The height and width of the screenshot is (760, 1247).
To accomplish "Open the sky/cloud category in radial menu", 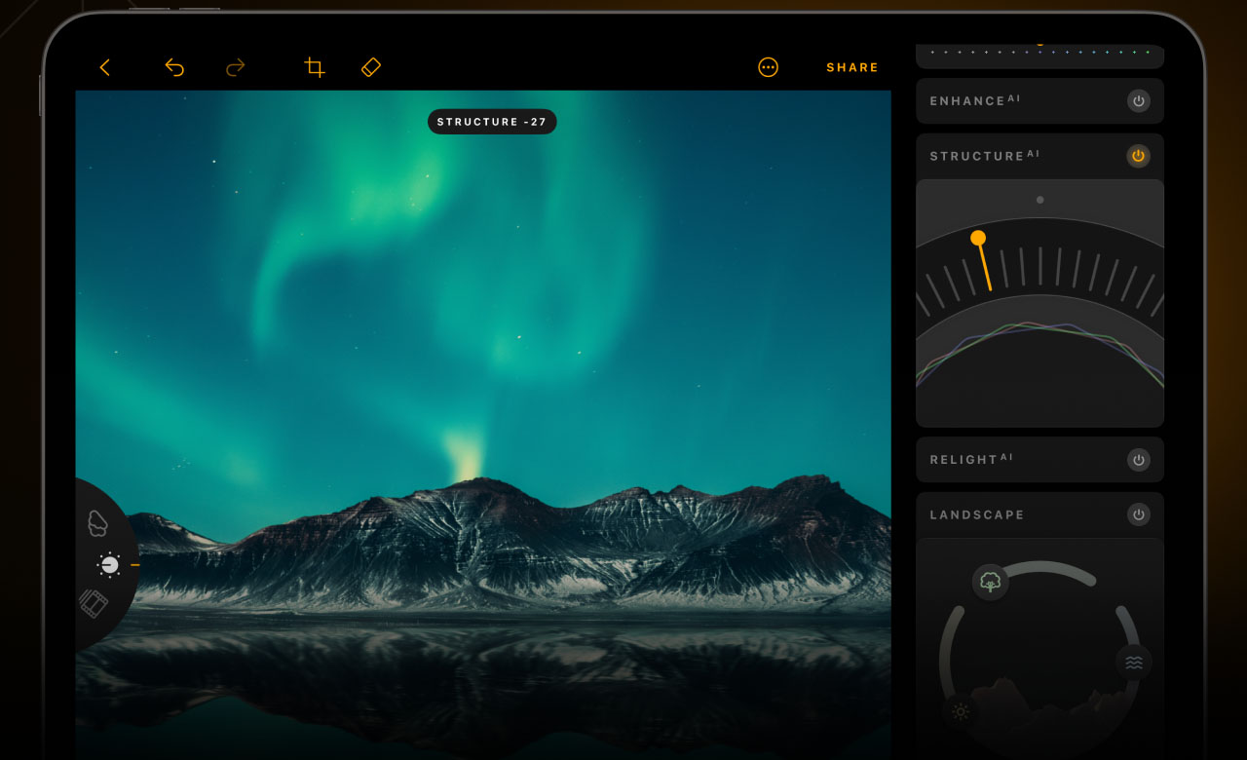I will [97, 523].
